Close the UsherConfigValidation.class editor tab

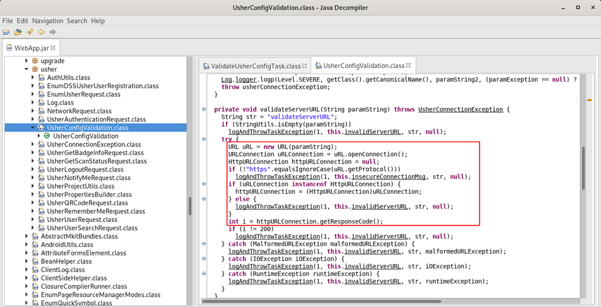(x=408, y=66)
